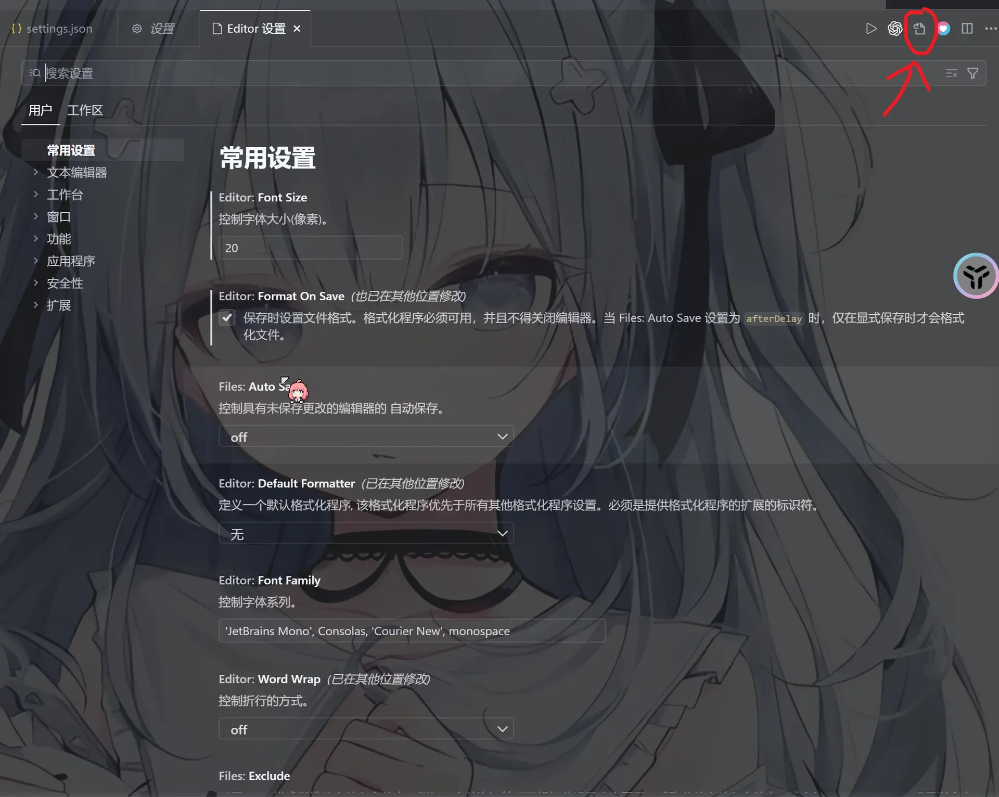Split the editor with the split-layout icon
The image size is (999, 797).
pos(967,29)
